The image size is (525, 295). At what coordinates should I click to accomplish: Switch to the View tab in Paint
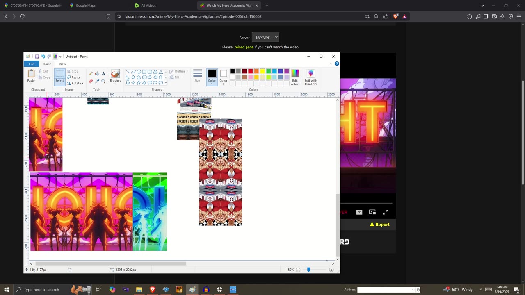point(62,64)
